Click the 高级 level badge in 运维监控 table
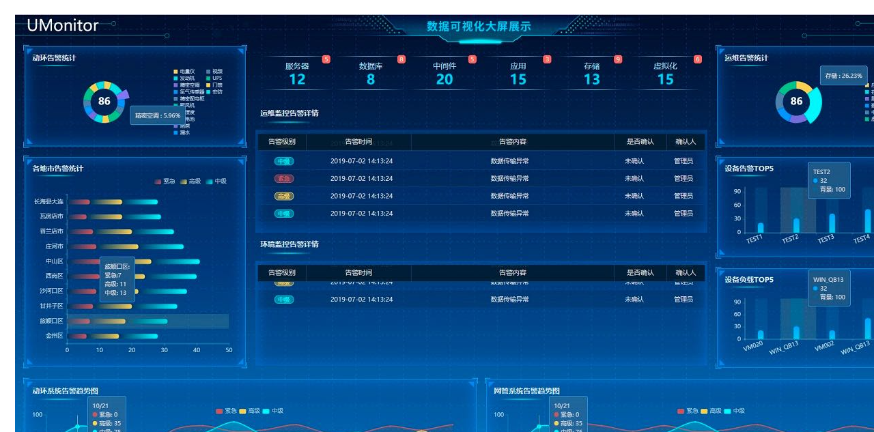 tap(284, 197)
